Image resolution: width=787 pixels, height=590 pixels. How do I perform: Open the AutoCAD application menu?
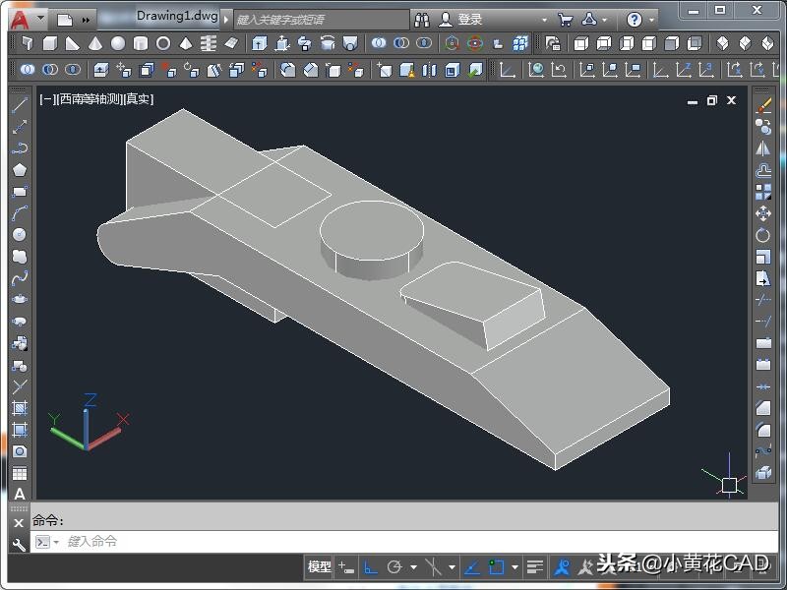click(x=19, y=19)
